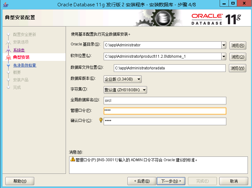Open Oracle 基目录 dropdown arrow
The width and height of the screenshot is (252, 188).
tap(224, 45)
